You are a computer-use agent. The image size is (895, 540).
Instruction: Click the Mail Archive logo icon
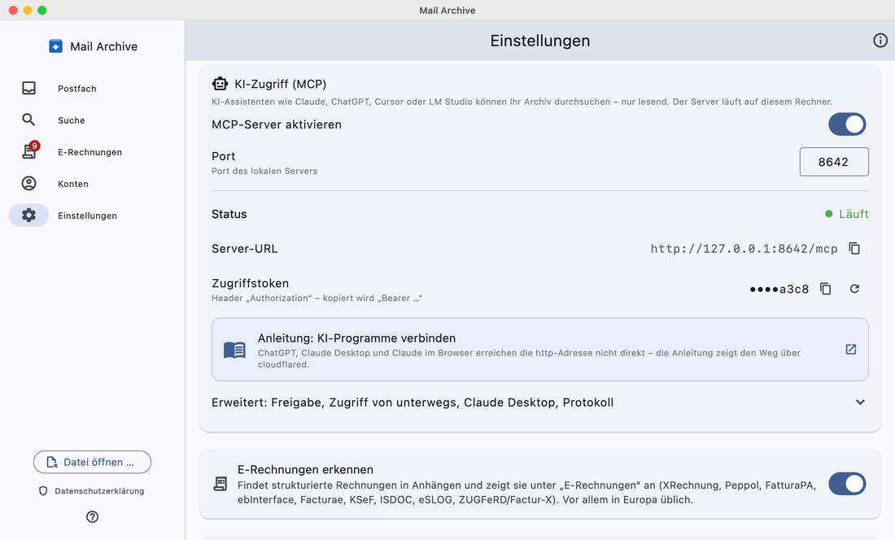click(55, 46)
